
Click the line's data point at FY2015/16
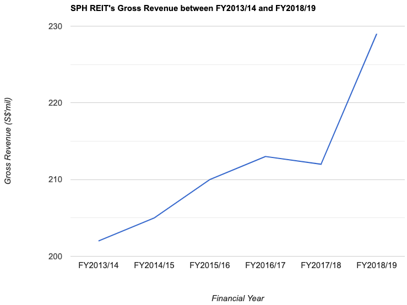210,179
